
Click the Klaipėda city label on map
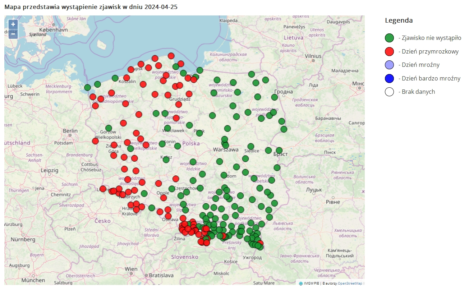pyautogui.click(x=229, y=20)
